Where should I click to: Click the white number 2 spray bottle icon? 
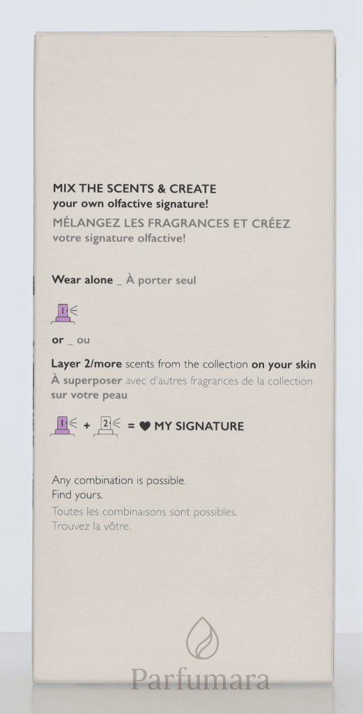107,427
